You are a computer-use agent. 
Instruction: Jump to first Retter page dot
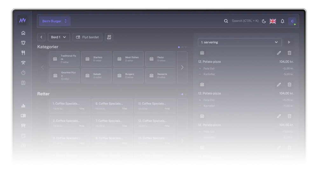pyautogui.click(x=182, y=94)
